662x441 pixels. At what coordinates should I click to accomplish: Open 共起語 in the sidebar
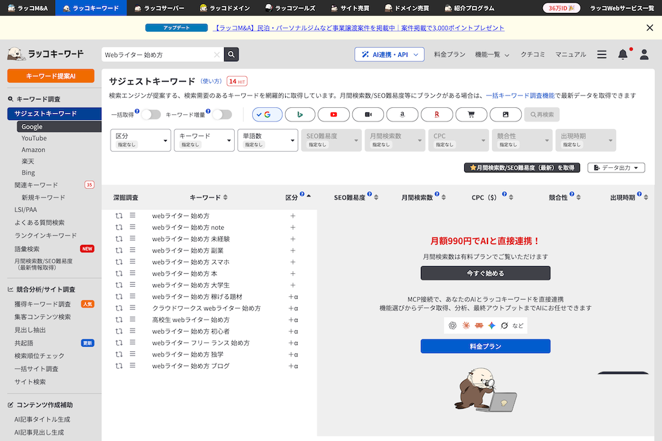point(24,344)
